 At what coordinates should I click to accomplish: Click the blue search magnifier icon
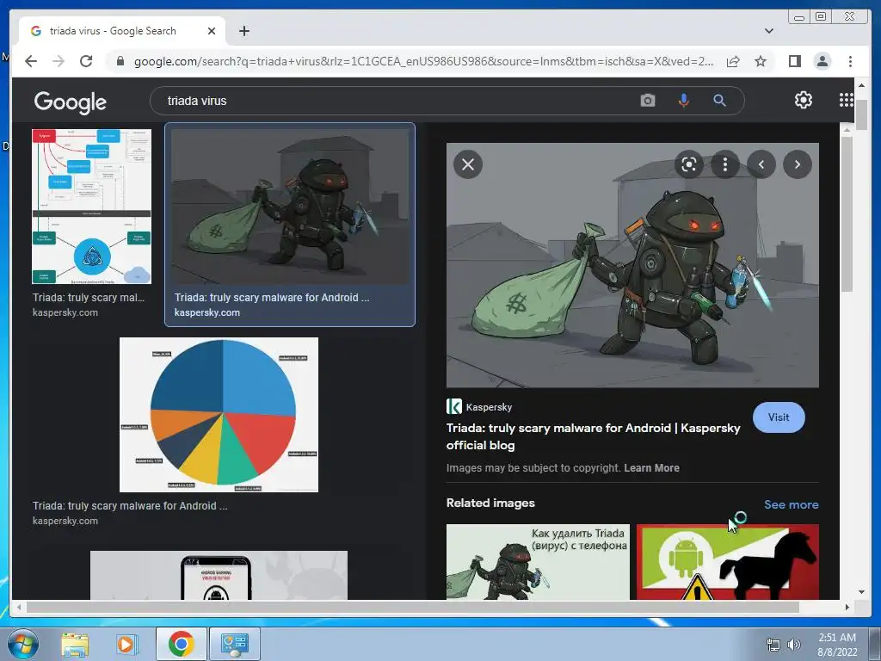coord(719,101)
